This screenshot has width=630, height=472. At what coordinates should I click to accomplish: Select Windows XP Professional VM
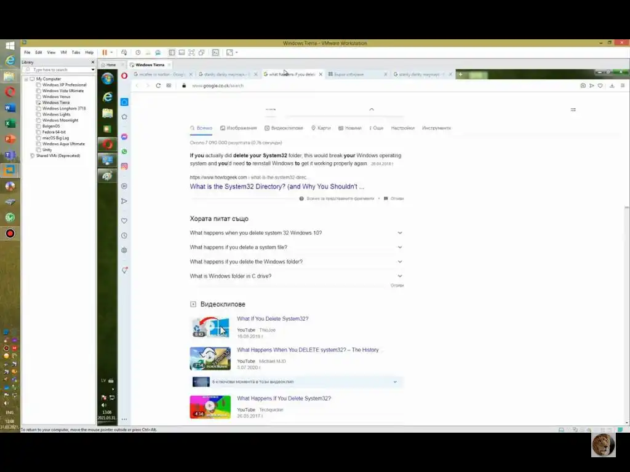(64, 85)
